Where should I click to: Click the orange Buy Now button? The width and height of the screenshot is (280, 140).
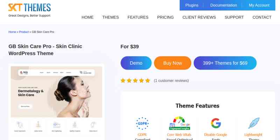pos(173,63)
